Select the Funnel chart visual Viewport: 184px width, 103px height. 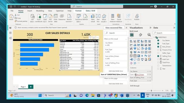[x=135, y=48]
